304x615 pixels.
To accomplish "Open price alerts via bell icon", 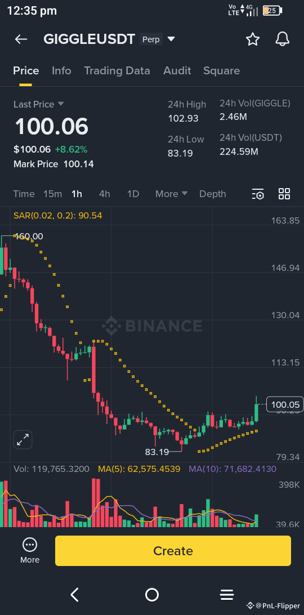I will (283, 39).
